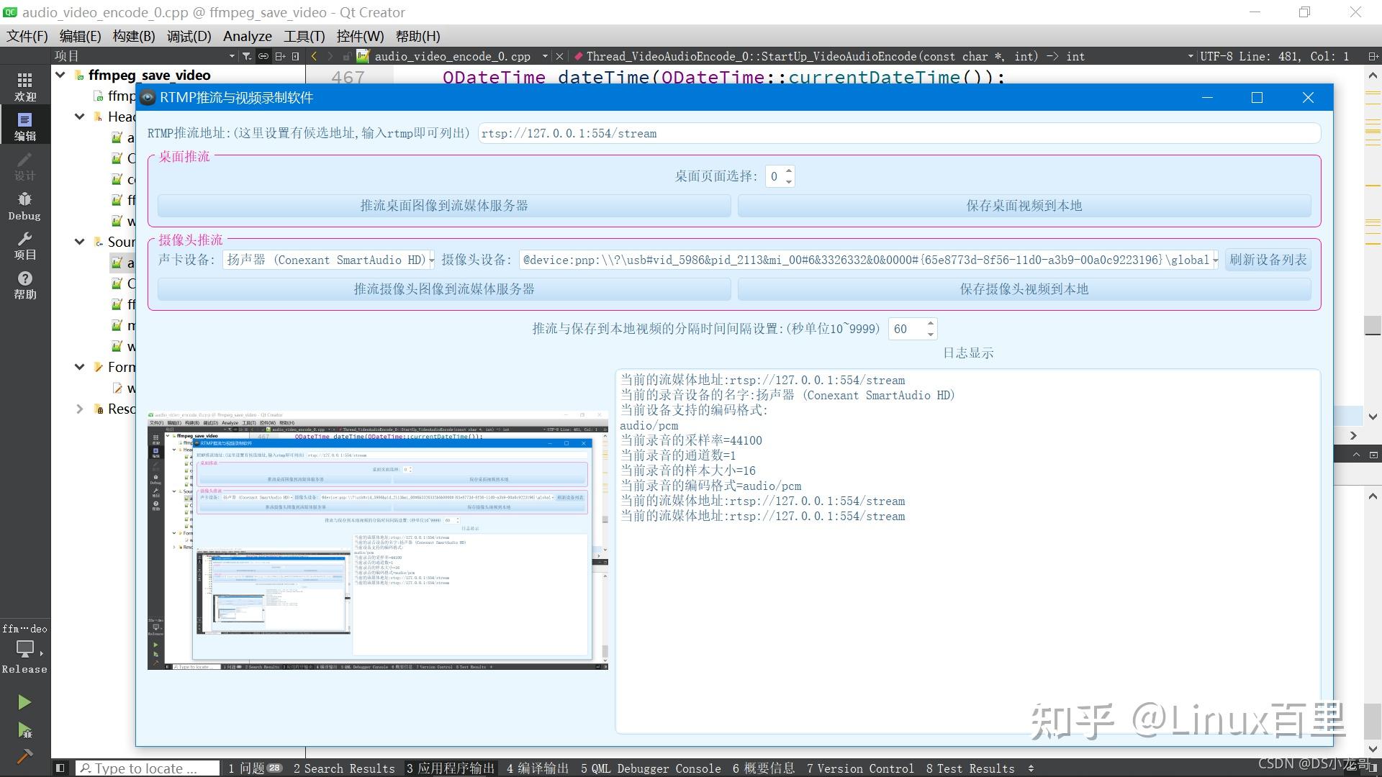Increase 桌面页面选择 value with up stepper
The height and width of the screenshot is (777, 1382).
[790, 172]
